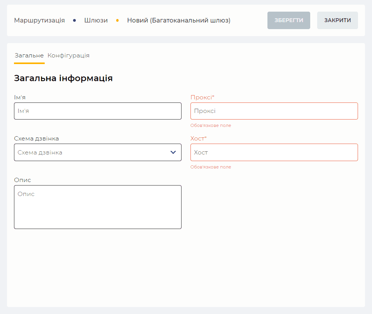
Task: Switch to the Загальне tab
Action: coord(29,56)
